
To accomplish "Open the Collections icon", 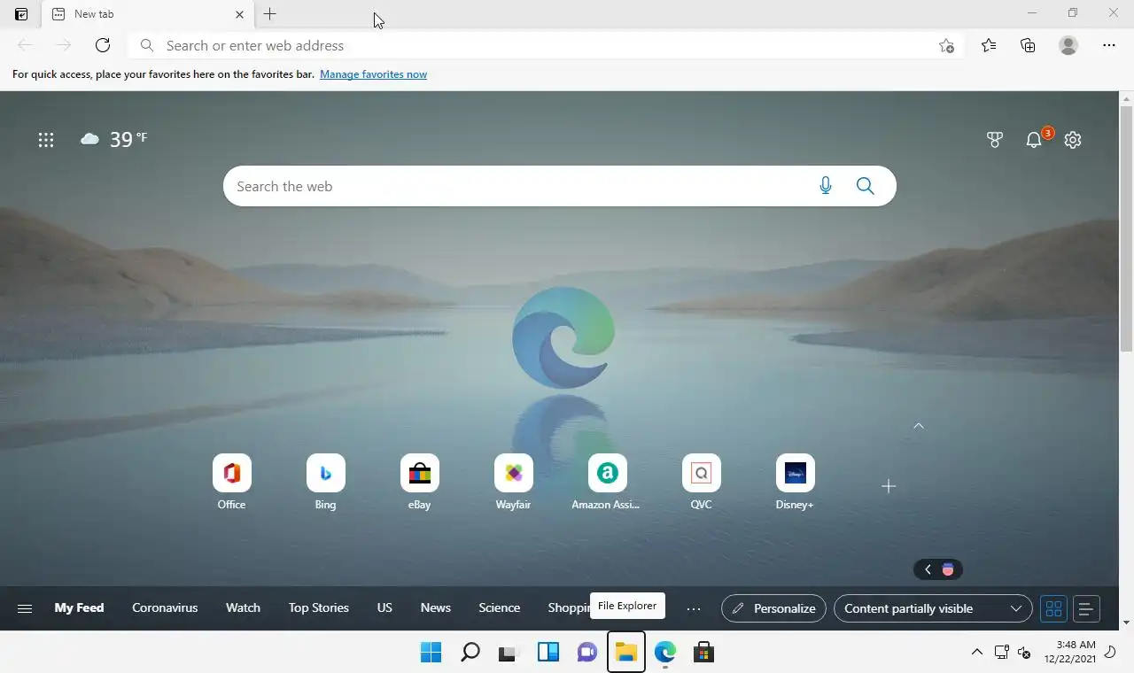I will point(1028,45).
